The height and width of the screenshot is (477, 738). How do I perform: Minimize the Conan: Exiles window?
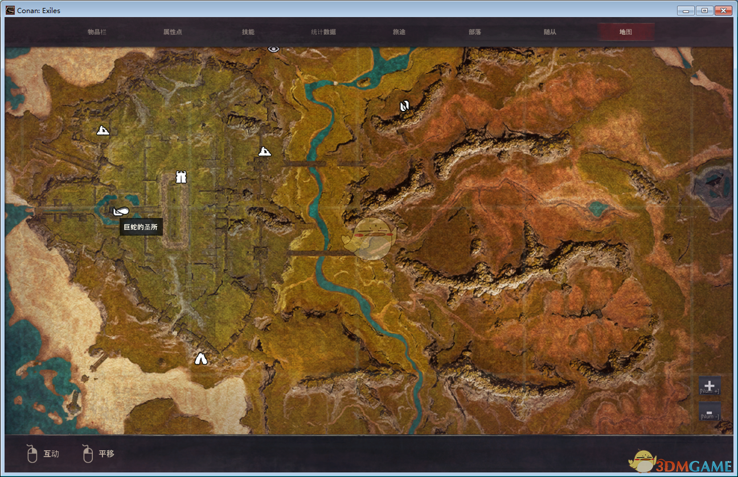click(x=686, y=10)
